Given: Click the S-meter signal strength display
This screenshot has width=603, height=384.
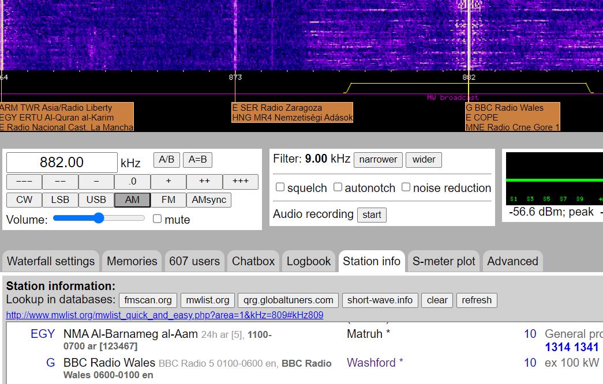Looking at the screenshot, I should coord(554,179).
